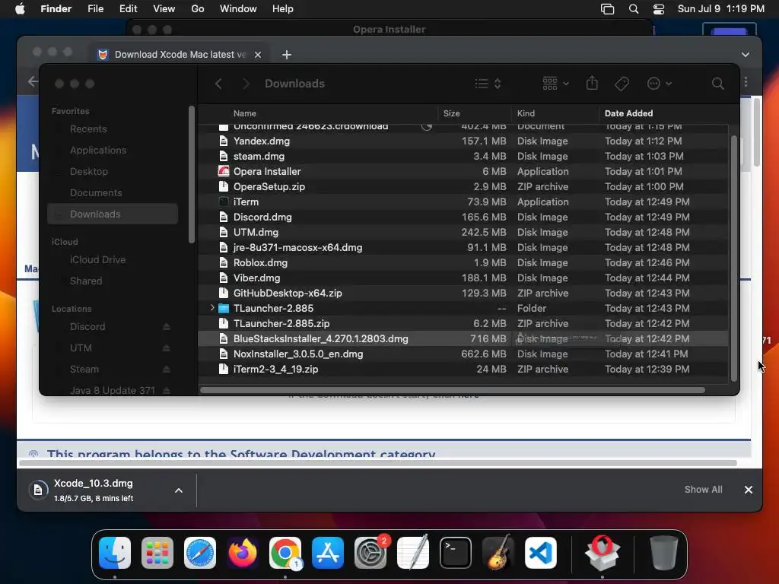Select BlueStacksInstaller_4.270.1.2803.dmg
The width and height of the screenshot is (779, 584).
pyautogui.click(x=463, y=338)
